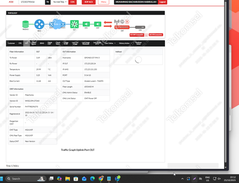Click the red bidirectional arrows icon
The height and width of the screenshot is (183, 239).
tap(108, 24)
